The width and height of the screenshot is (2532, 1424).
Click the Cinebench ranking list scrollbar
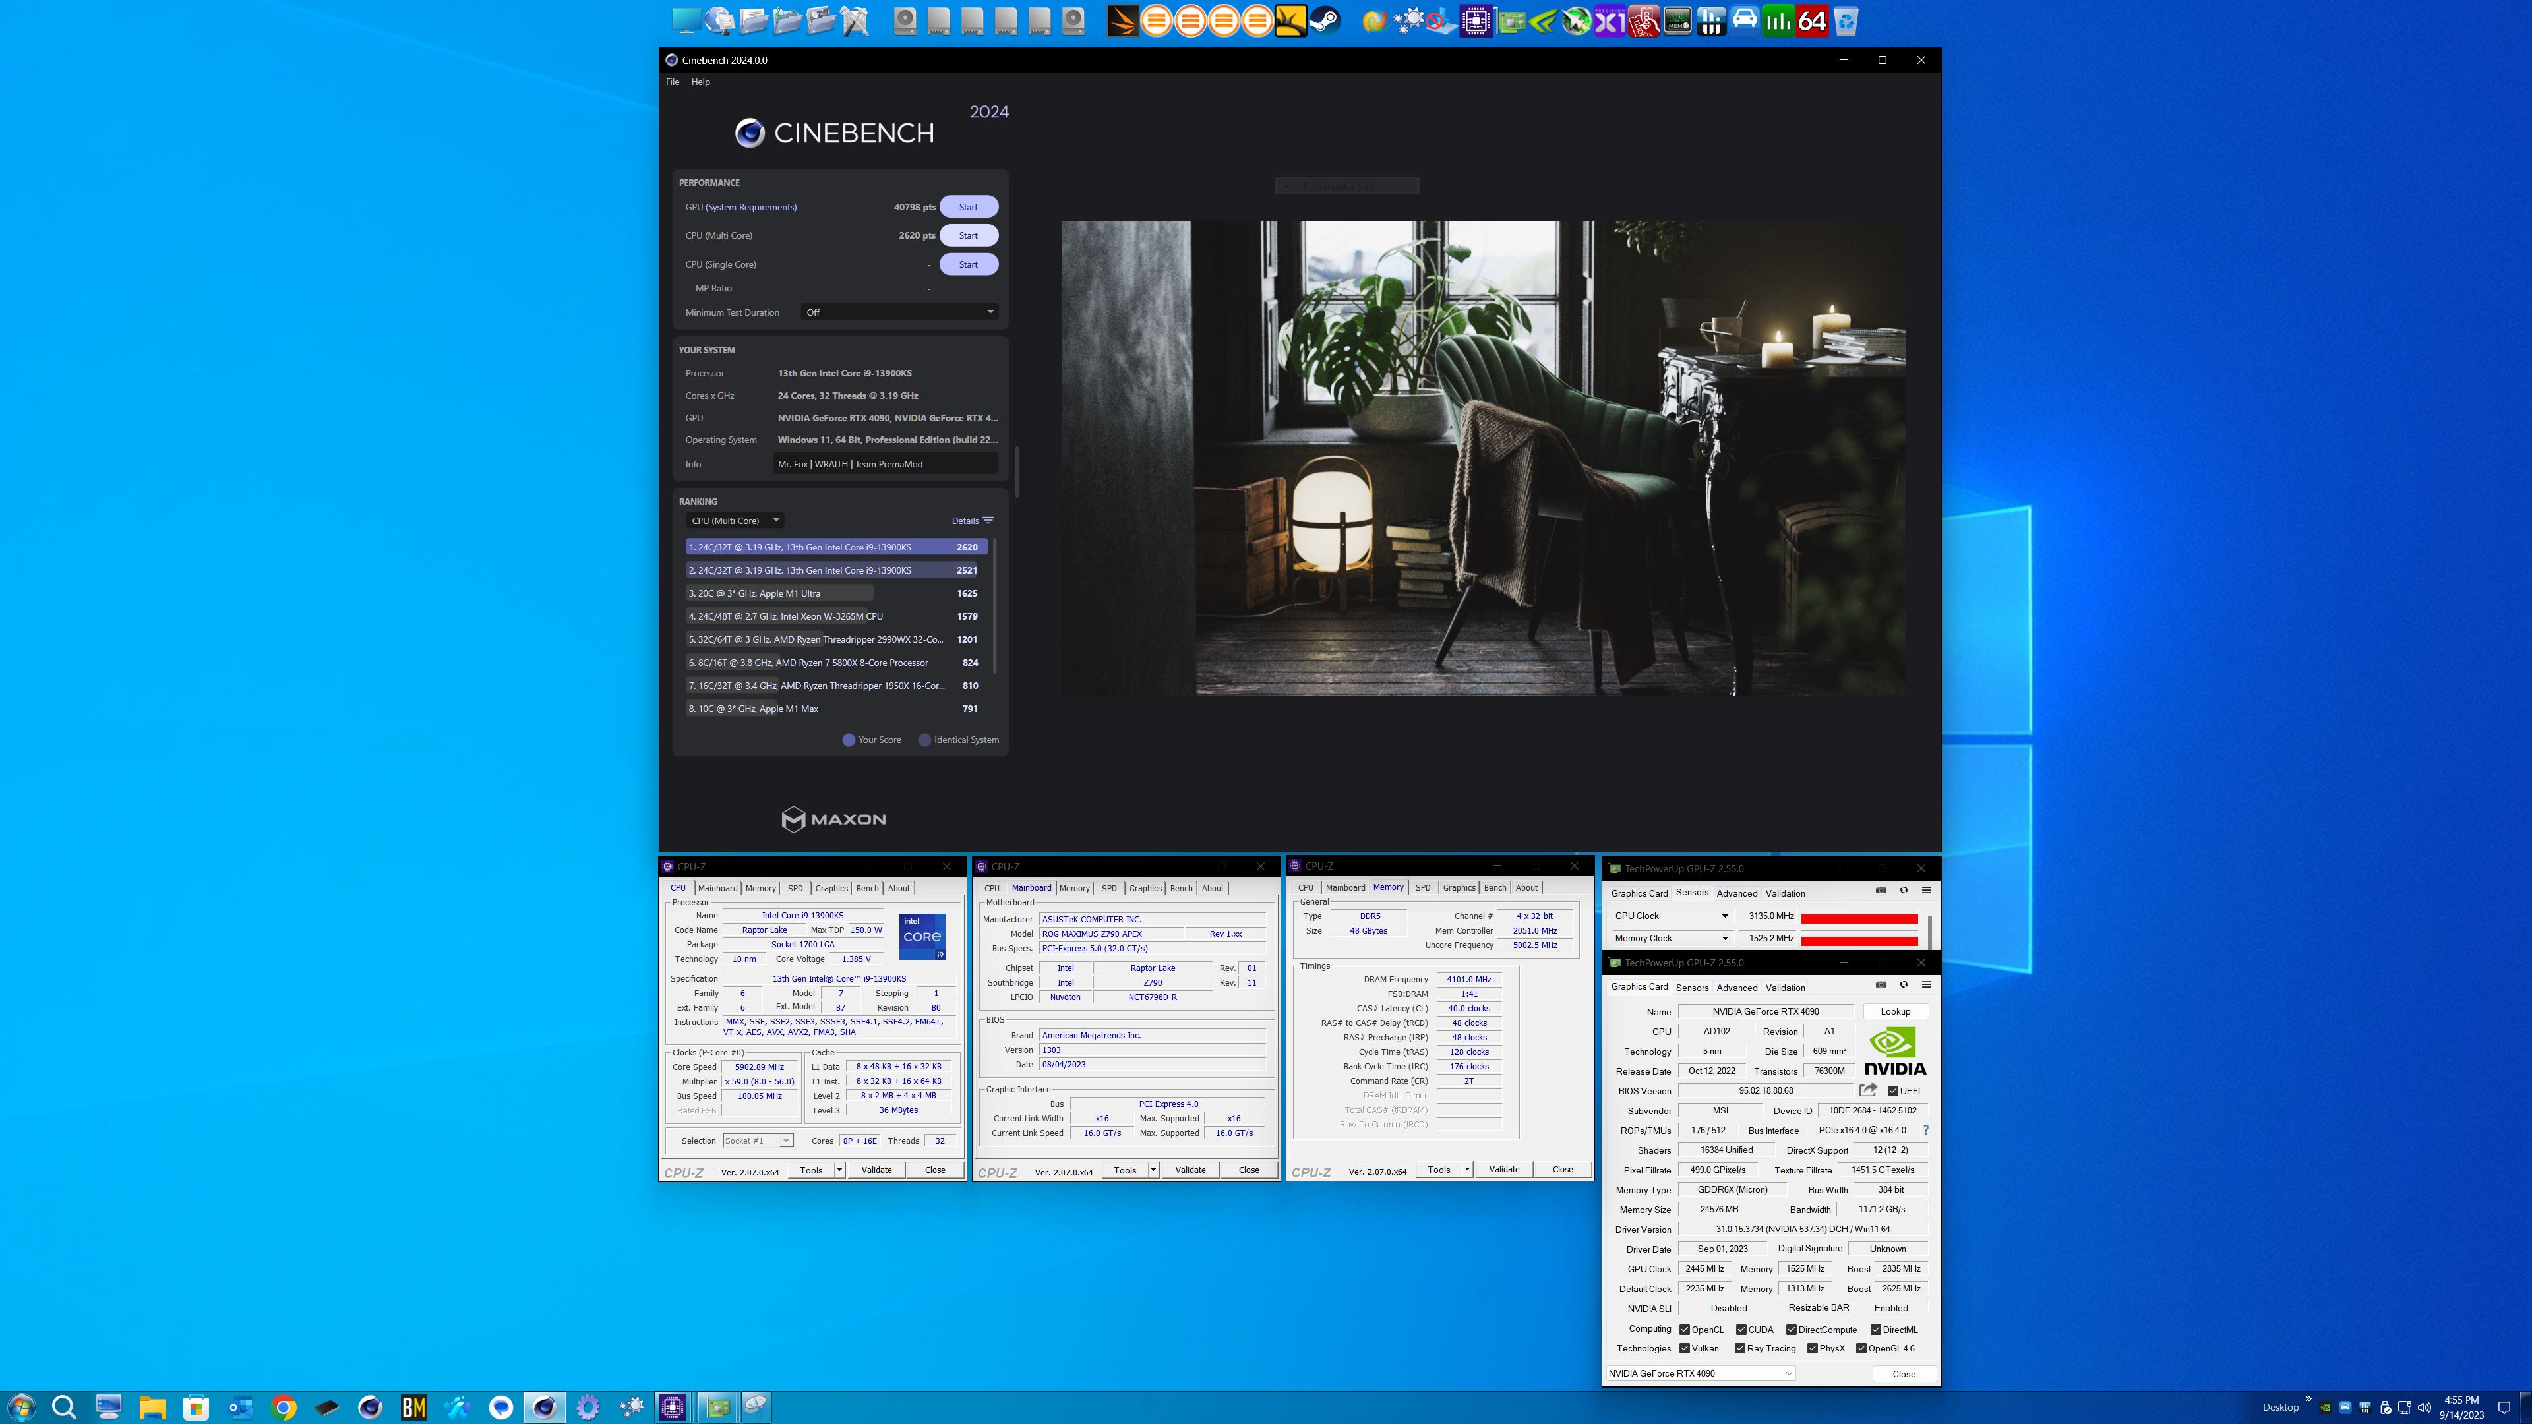click(x=996, y=605)
